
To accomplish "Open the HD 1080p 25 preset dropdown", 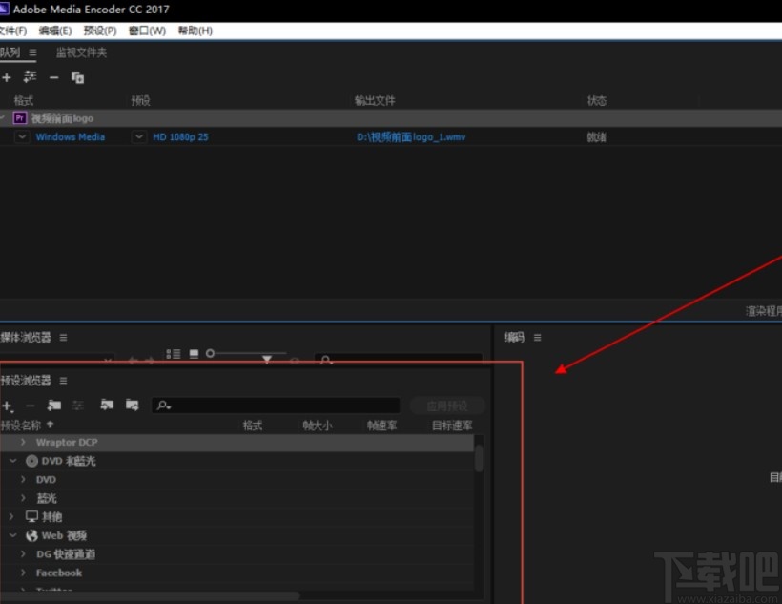I will [139, 136].
